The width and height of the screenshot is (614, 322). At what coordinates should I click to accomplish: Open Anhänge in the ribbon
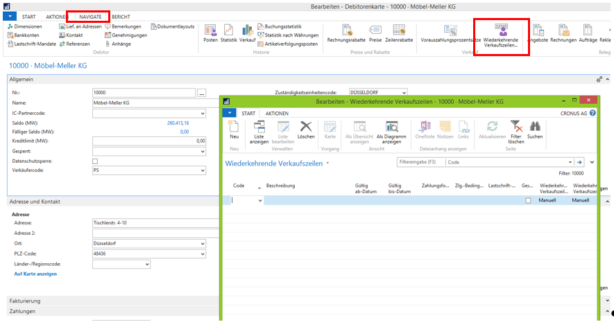coord(118,44)
